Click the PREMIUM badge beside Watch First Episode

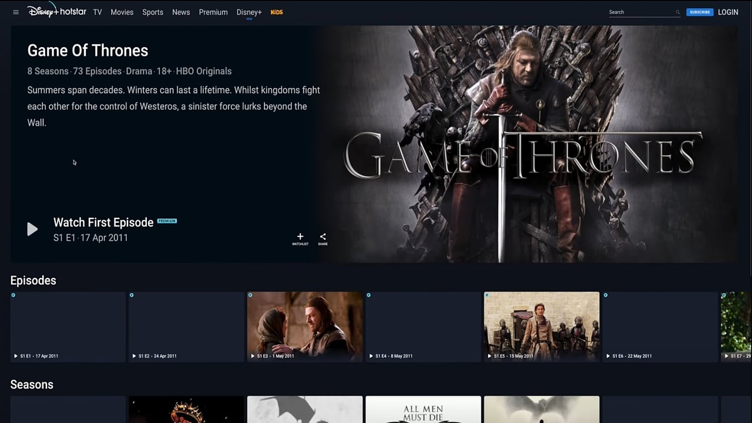tap(167, 221)
